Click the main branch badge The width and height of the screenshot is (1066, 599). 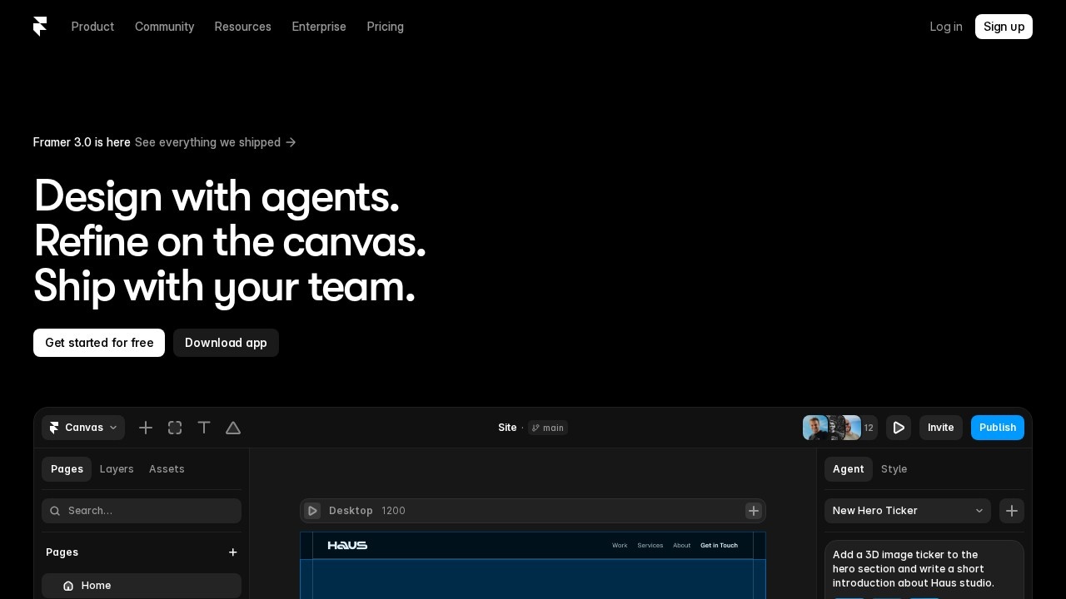coord(548,428)
